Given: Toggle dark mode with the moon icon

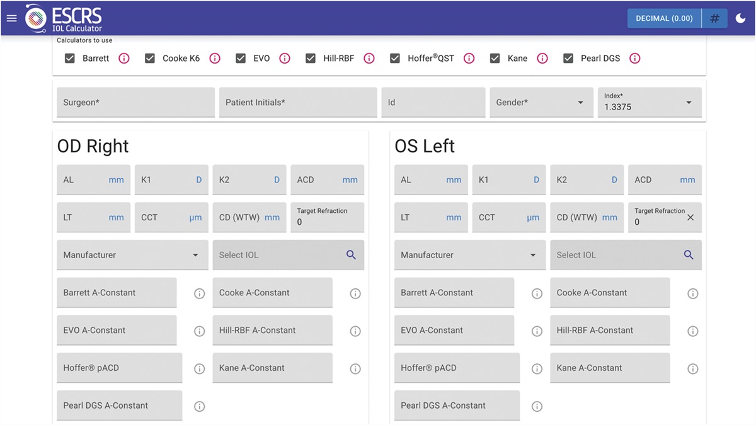Looking at the screenshot, I should tap(740, 18).
